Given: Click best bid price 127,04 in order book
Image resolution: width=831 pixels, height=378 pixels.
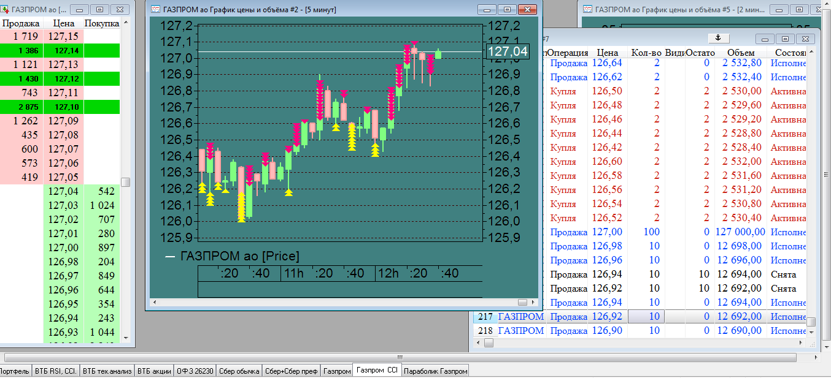Looking at the screenshot, I should (63, 191).
